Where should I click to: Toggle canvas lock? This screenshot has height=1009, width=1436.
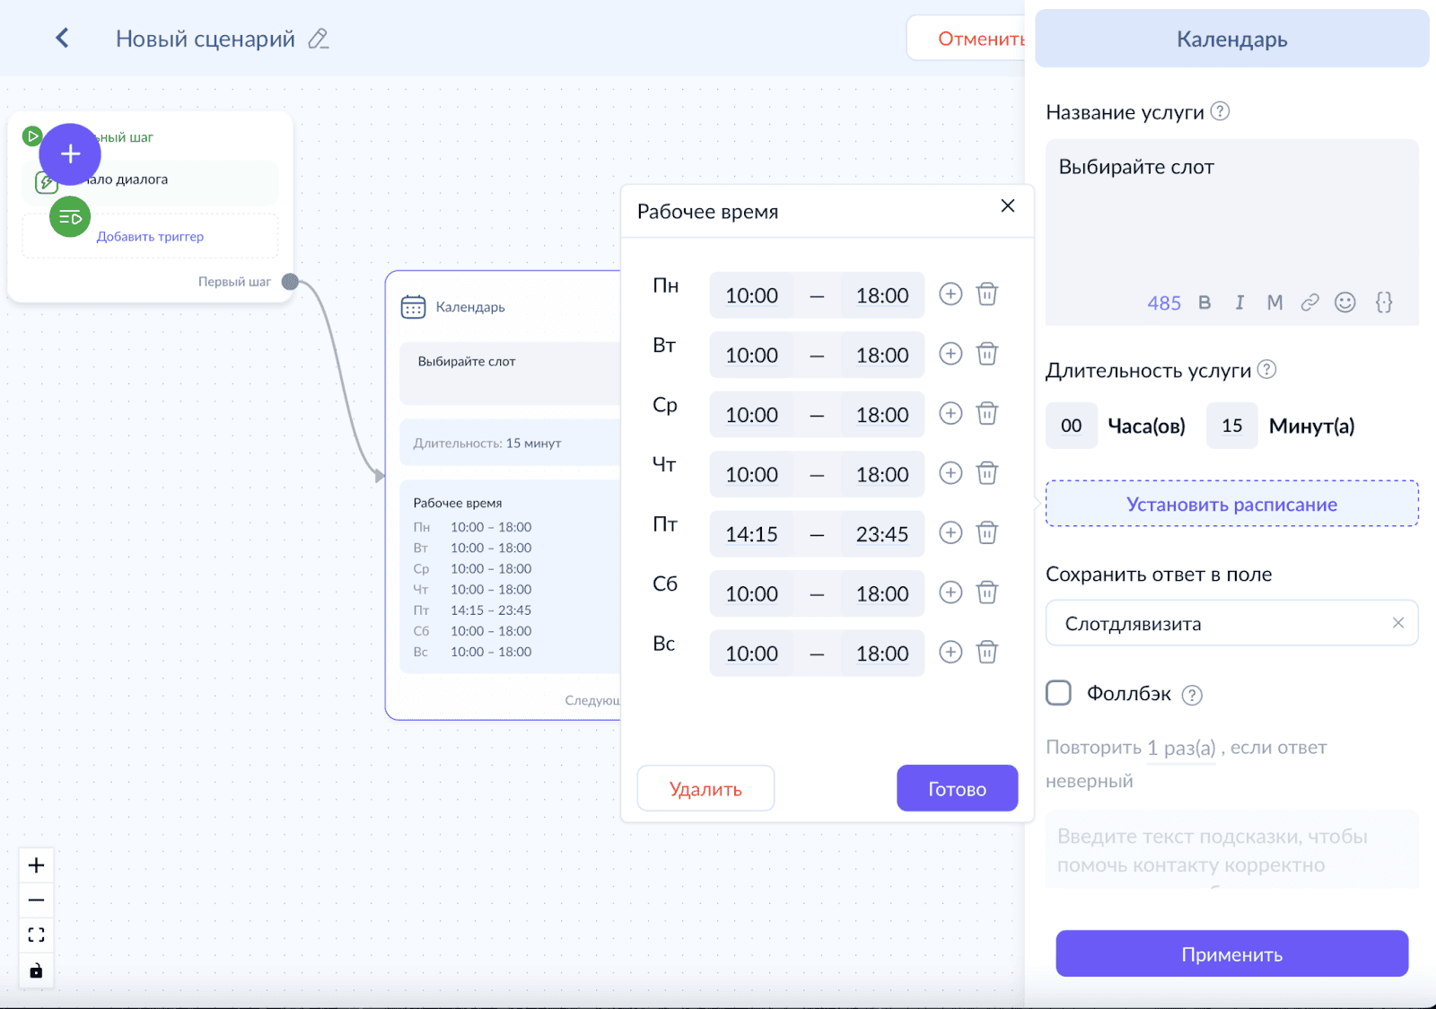click(x=36, y=970)
